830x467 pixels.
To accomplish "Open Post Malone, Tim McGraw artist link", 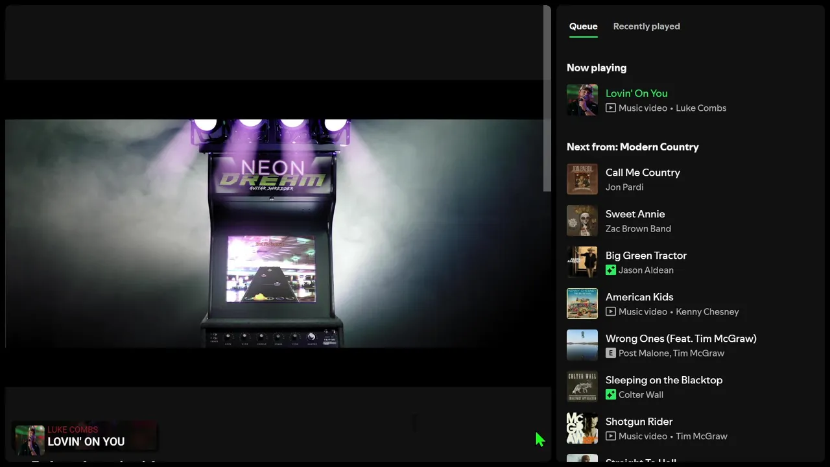I will [x=672, y=353].
